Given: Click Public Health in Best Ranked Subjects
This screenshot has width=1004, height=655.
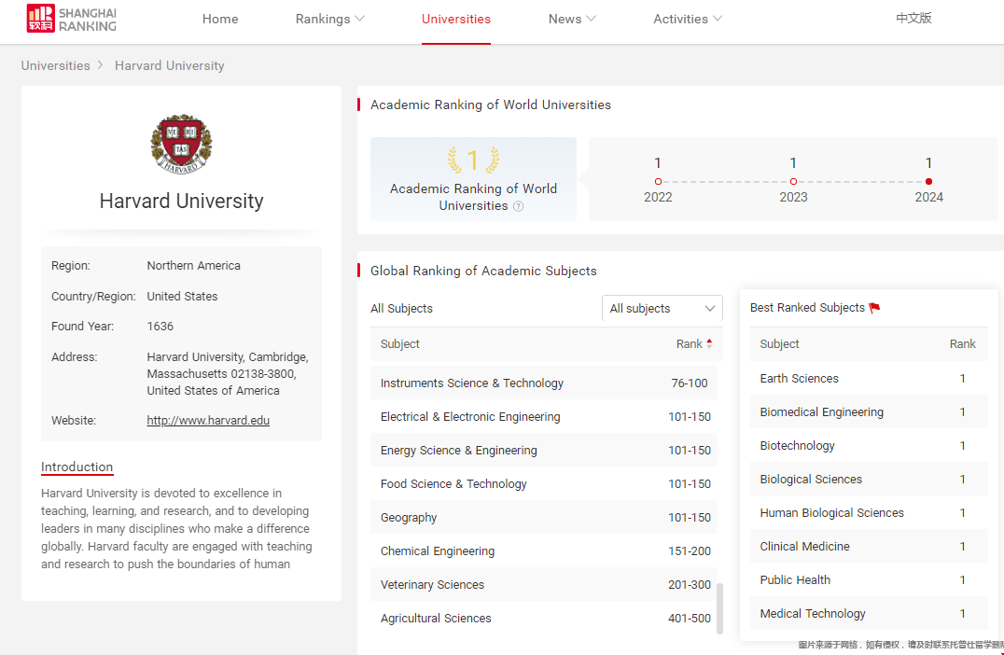Looking at the screenshot, I should click(x=795, y=580).
